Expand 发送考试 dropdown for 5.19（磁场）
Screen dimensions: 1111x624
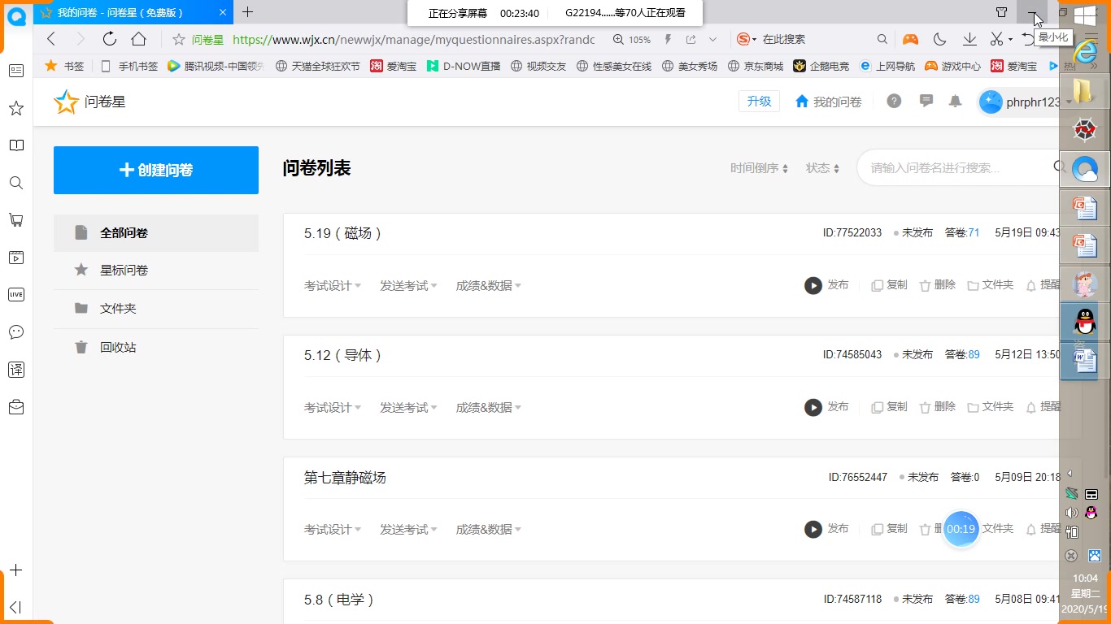pyautogui.click(x=408, y=286)
